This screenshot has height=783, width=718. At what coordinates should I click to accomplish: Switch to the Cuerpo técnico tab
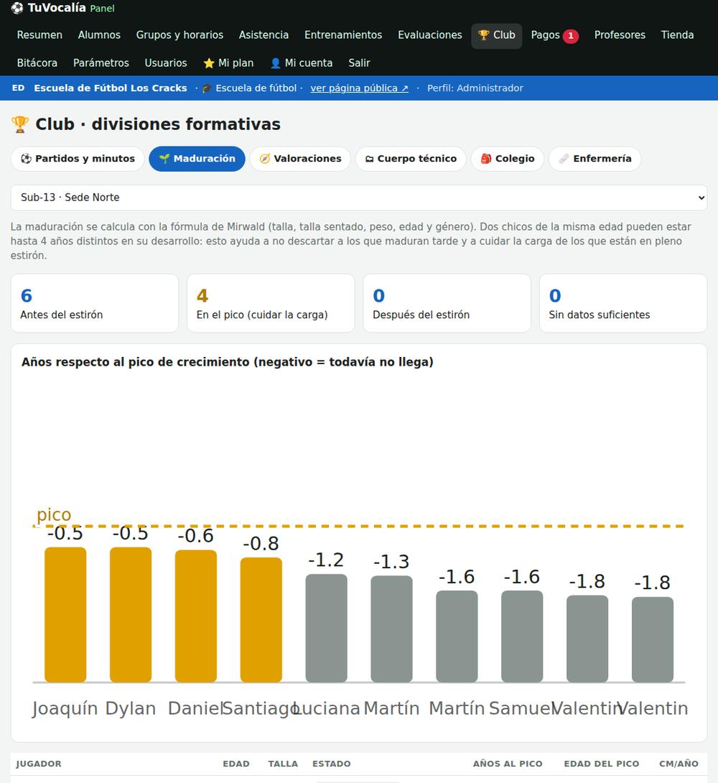pos(411,159)
